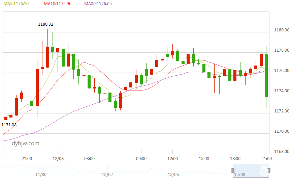Jump to 12/02 in the timeline navigator

107,175
